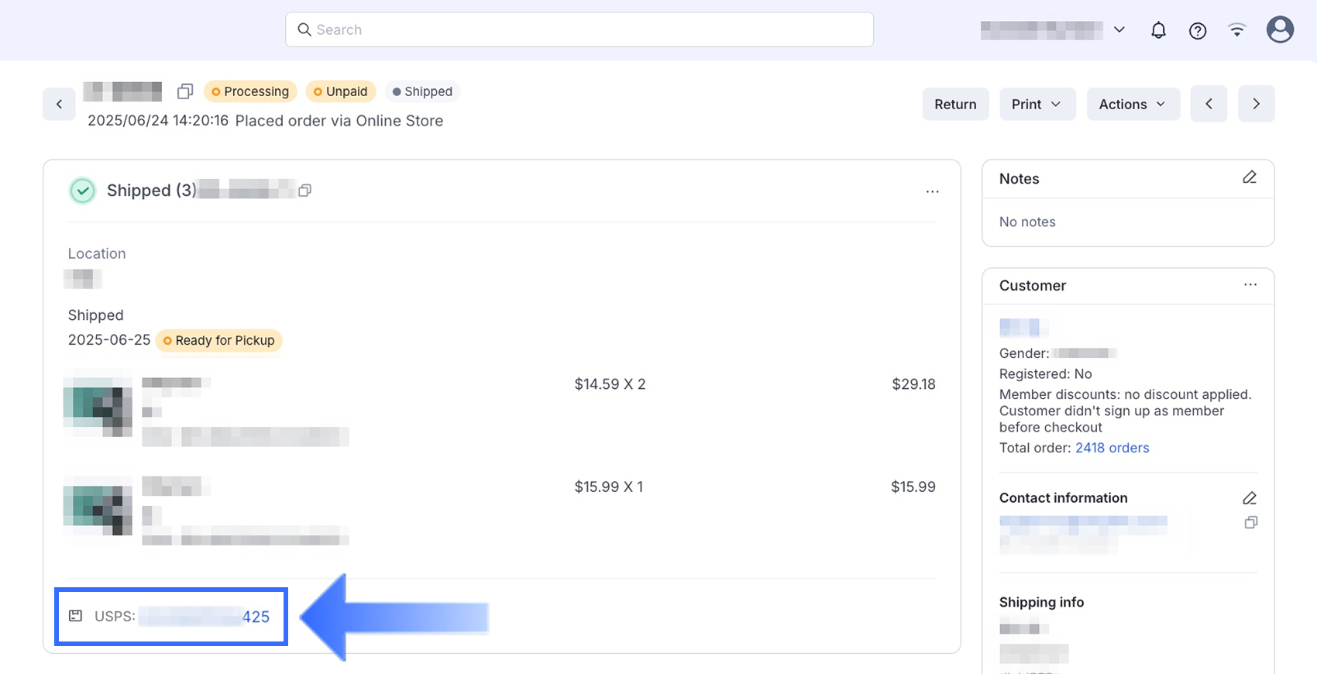Go back using the arrow beside order number
This screenshot has width=1317, height=674.
point(59,104)
